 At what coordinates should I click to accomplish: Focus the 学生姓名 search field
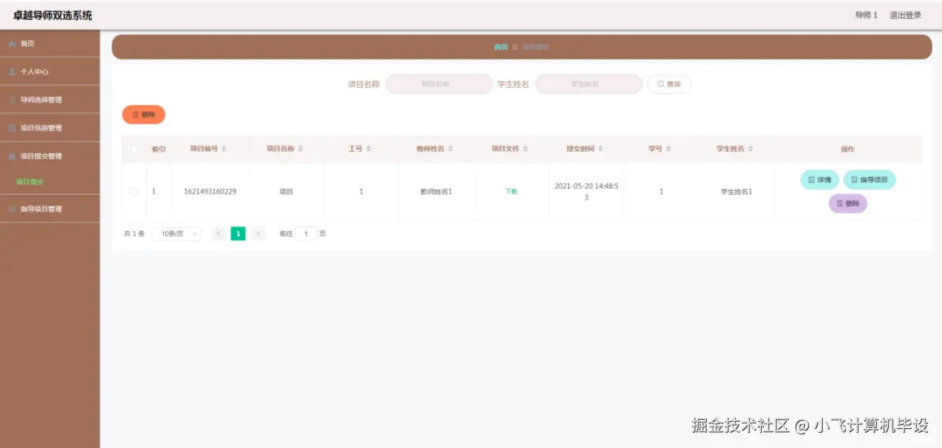pyautogui.click(x=589, y=84)
